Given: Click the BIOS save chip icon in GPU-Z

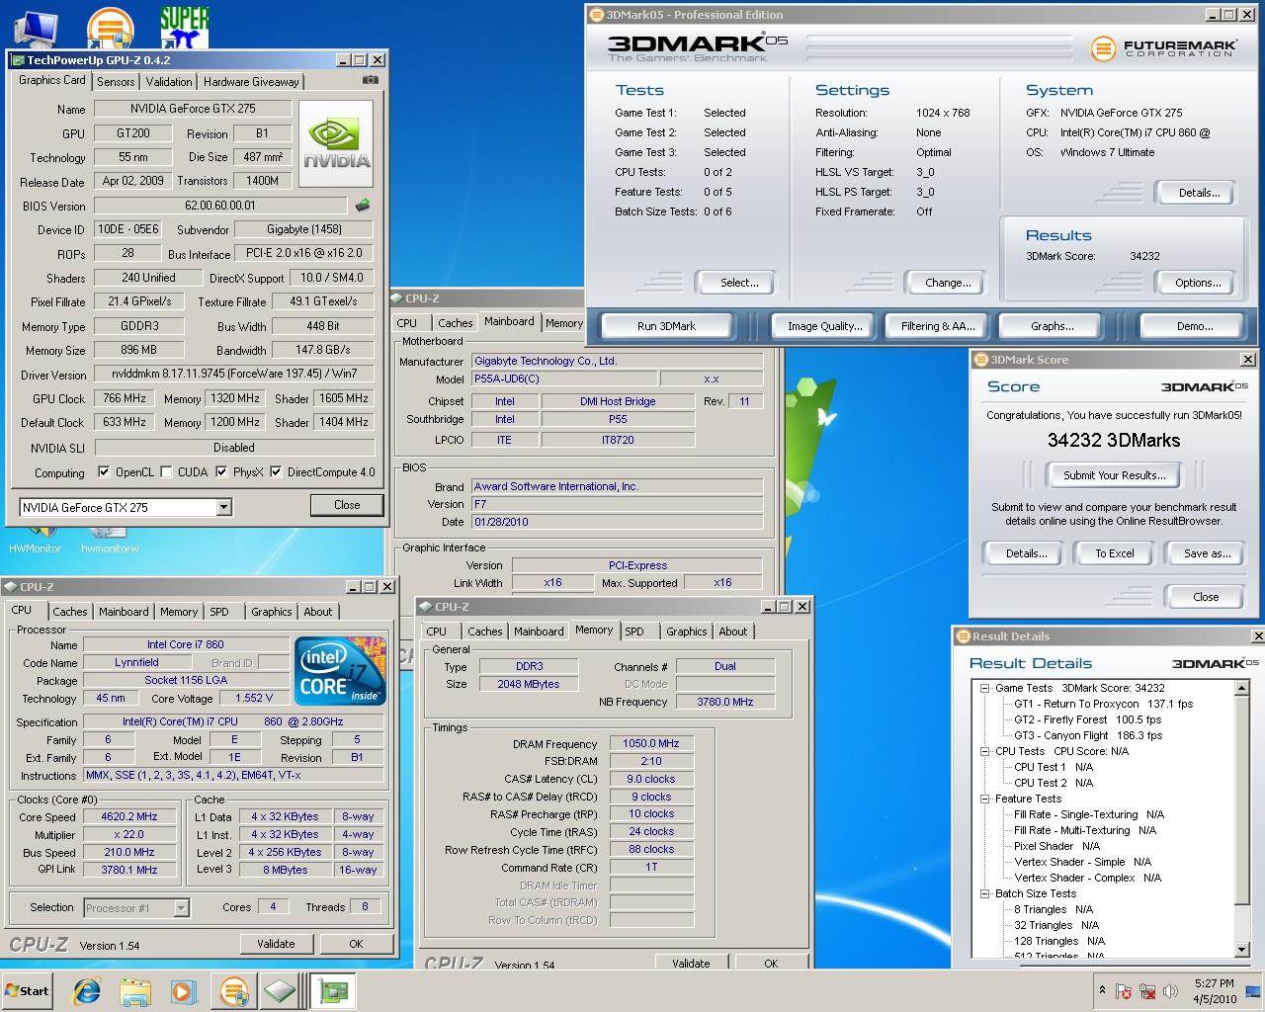Looking at the screenshot, I should coord(363,206).
